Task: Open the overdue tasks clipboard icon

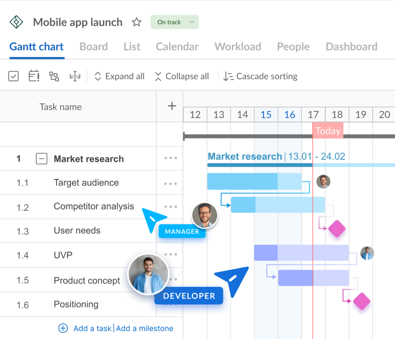Action: pos(33,76)
